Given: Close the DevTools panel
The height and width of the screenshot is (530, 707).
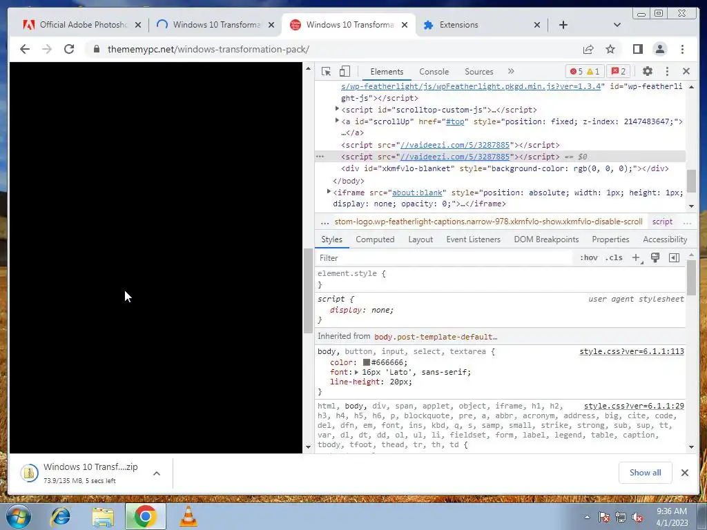Looking at the screenshot, I should click(686, 71).
